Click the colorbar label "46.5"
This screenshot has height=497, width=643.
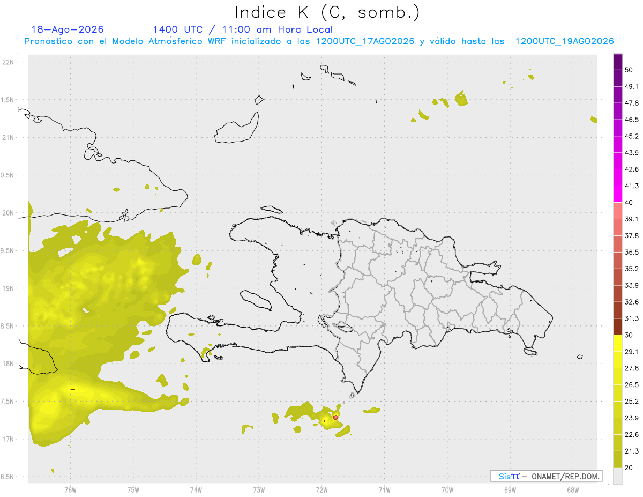click(632, 120)
